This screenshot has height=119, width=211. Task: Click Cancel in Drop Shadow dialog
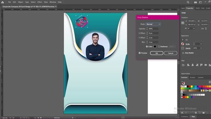tap(170, 53)
